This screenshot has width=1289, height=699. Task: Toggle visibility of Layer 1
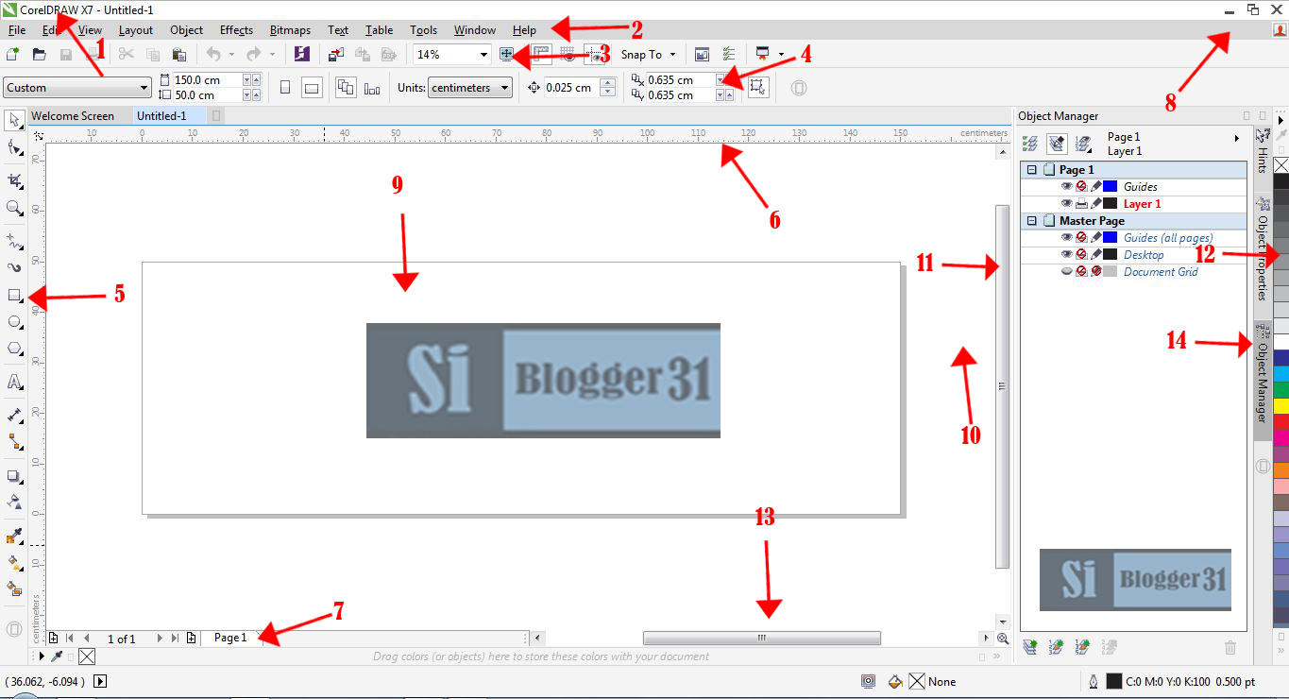1067,204
